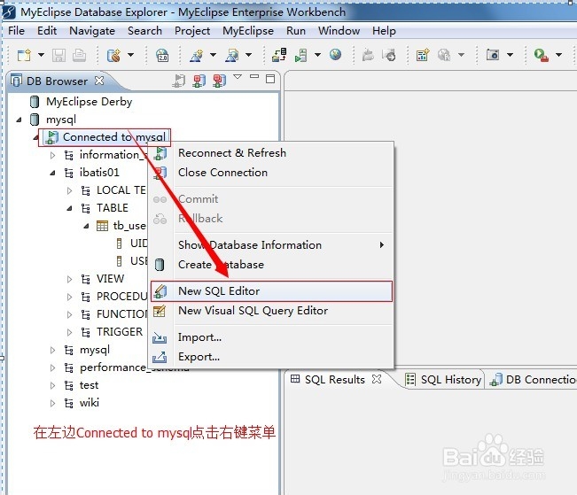Switch to the DB Connection tab
Image resolution: width=577 pixels, height=495 pixels.
pos(533,380)
